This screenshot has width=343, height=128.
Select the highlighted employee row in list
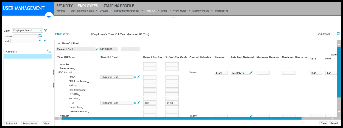28,57
